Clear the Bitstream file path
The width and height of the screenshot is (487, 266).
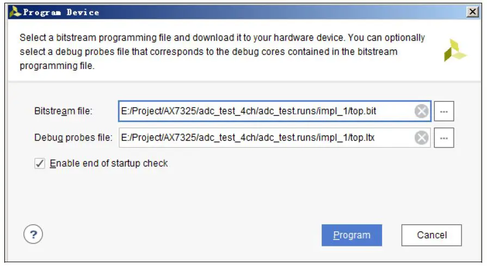(x=422, y=111)
